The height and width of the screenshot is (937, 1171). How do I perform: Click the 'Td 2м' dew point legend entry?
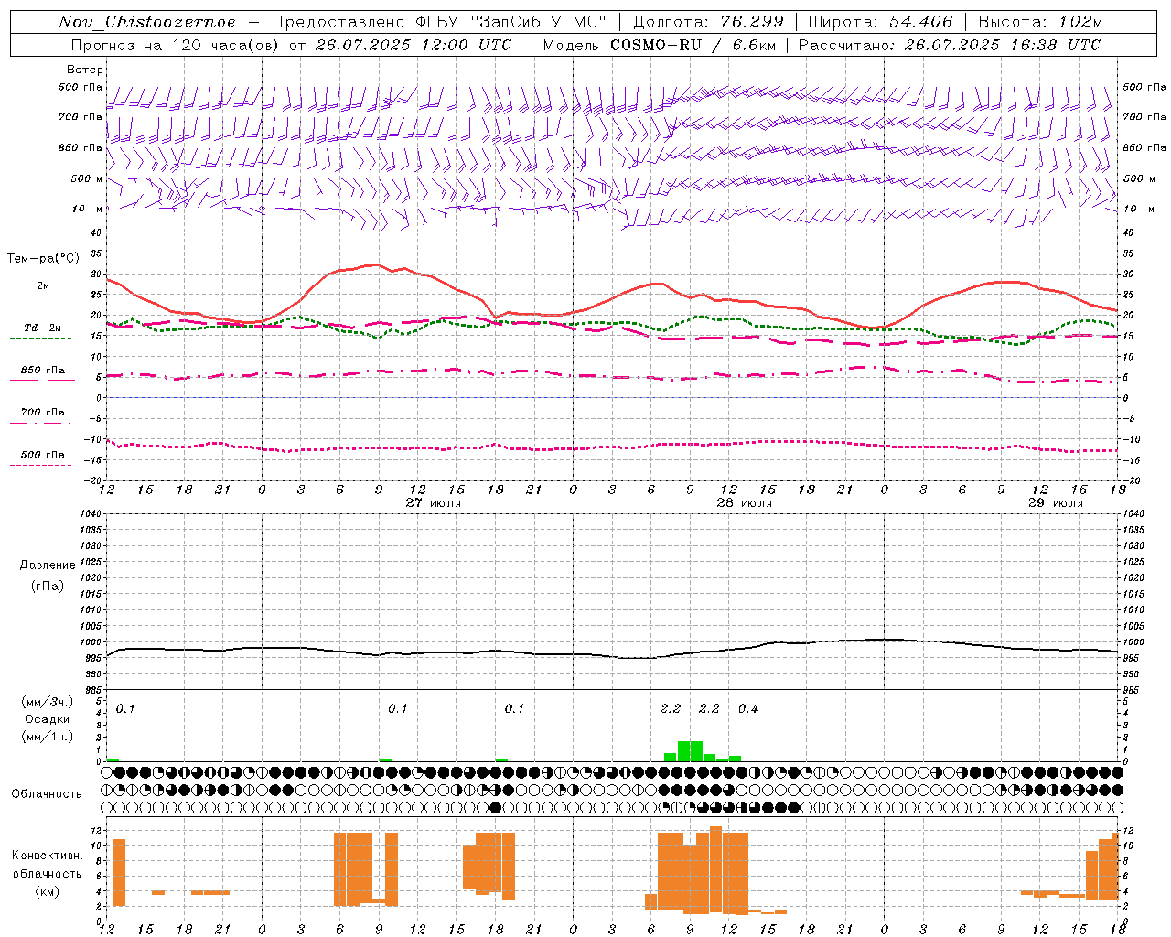coord(42,328)
